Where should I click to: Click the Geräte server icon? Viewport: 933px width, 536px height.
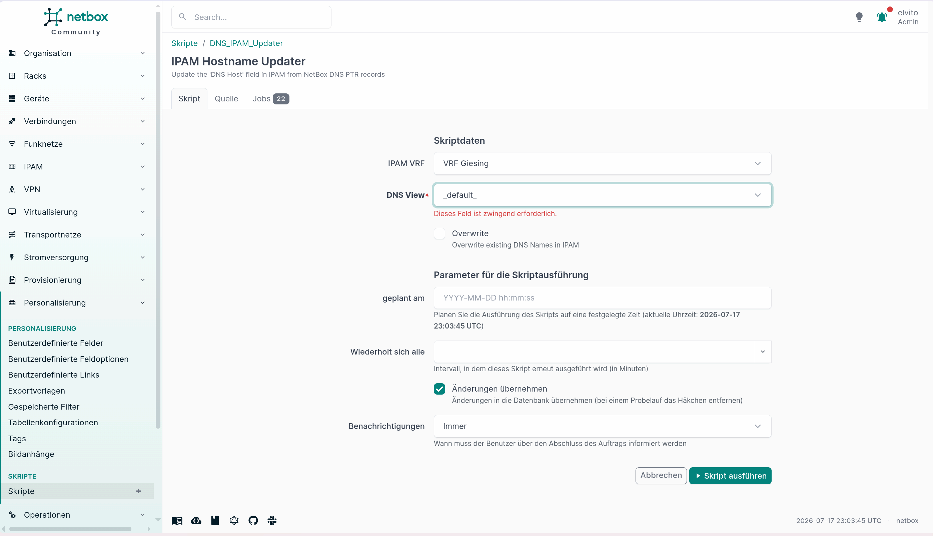(12, 99)
